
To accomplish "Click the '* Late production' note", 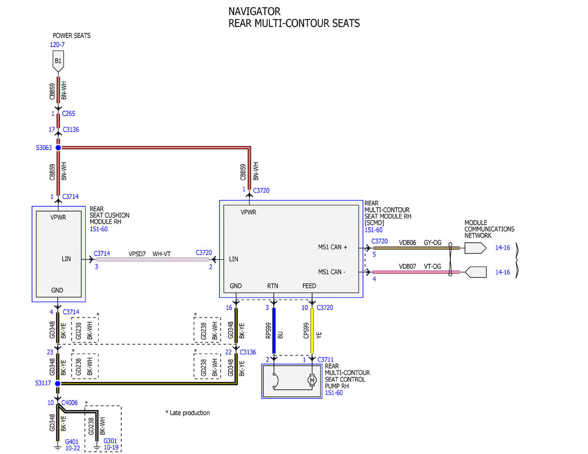I will (188, 413).
